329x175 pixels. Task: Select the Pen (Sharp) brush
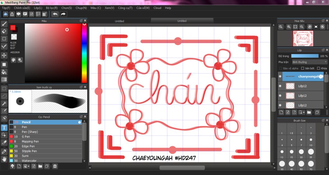click(x=45, y=132)
